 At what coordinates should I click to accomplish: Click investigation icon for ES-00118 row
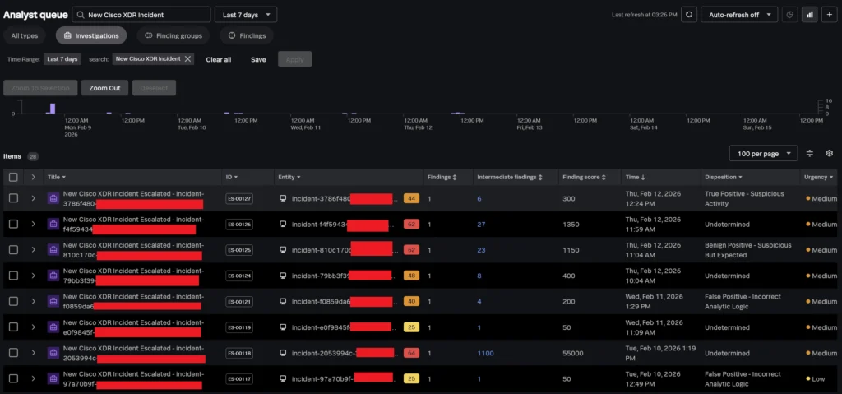tap(53, 353)
